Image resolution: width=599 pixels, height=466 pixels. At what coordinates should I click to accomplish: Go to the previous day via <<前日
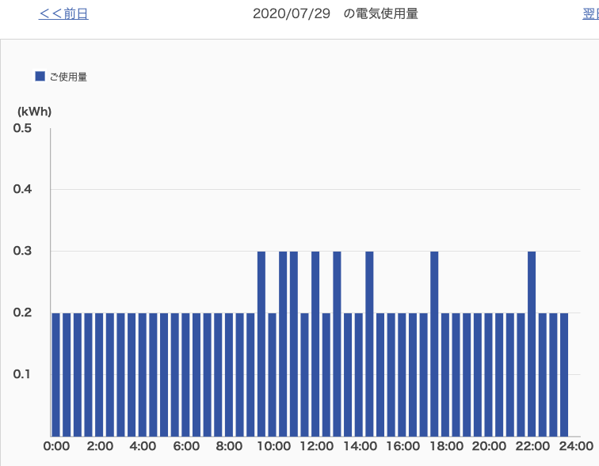point(63,14)
